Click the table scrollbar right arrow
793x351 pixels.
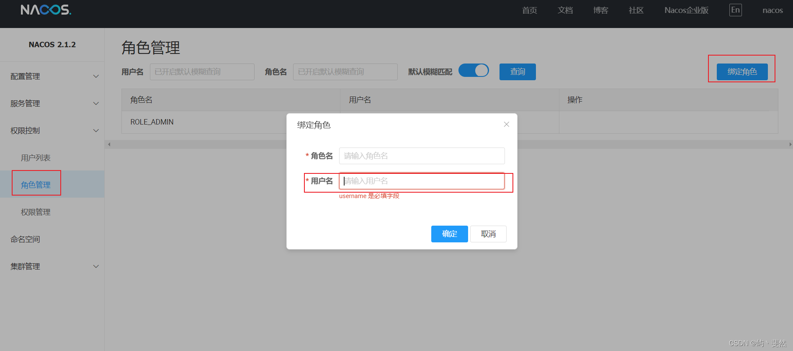(x=790, y=145)
